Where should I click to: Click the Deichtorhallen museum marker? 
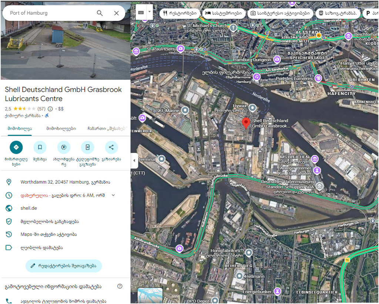click(348, 36)
